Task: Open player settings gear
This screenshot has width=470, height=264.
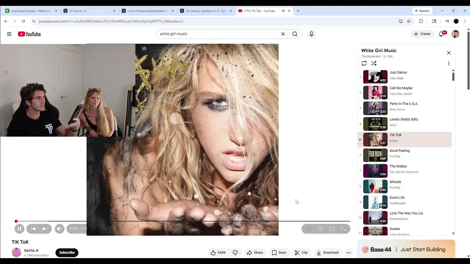Action: point(320,229)
